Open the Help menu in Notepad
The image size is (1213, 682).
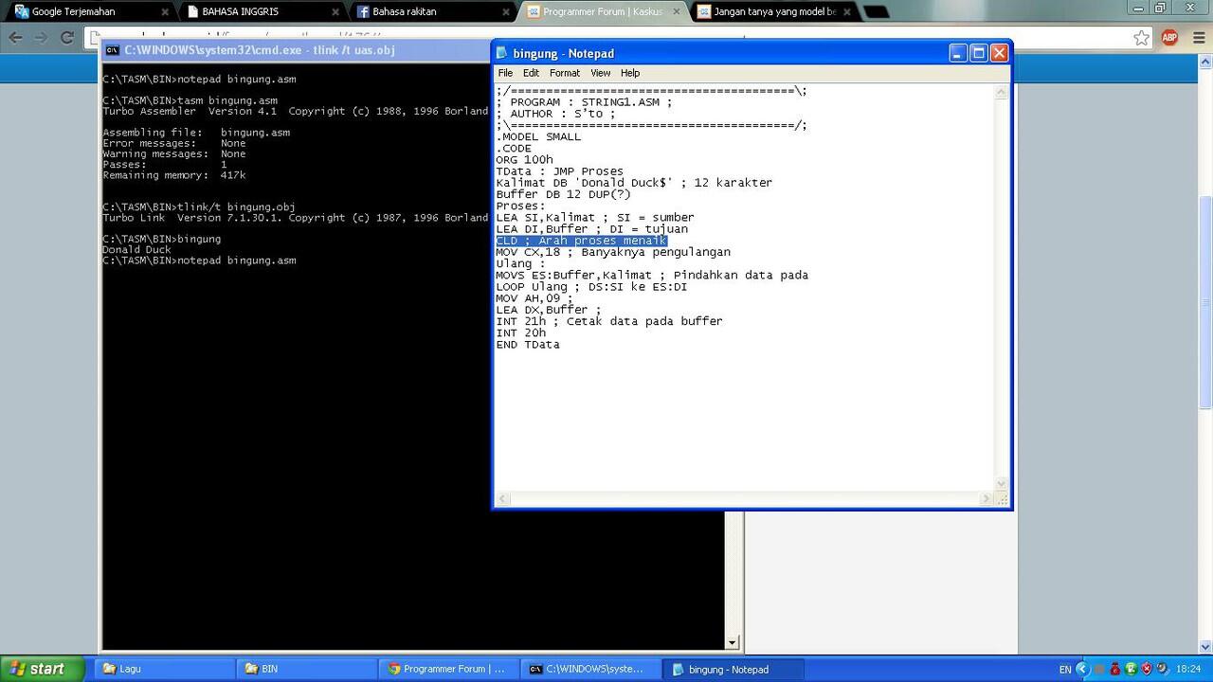click(x=630, y=73)
